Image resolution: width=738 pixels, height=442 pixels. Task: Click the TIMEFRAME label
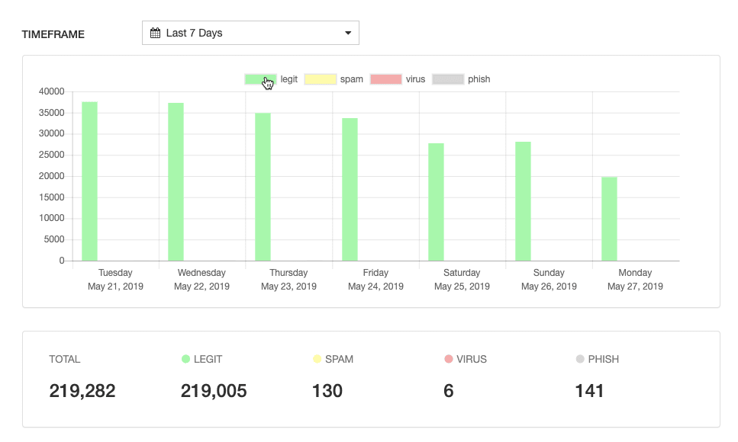(54, 34)
